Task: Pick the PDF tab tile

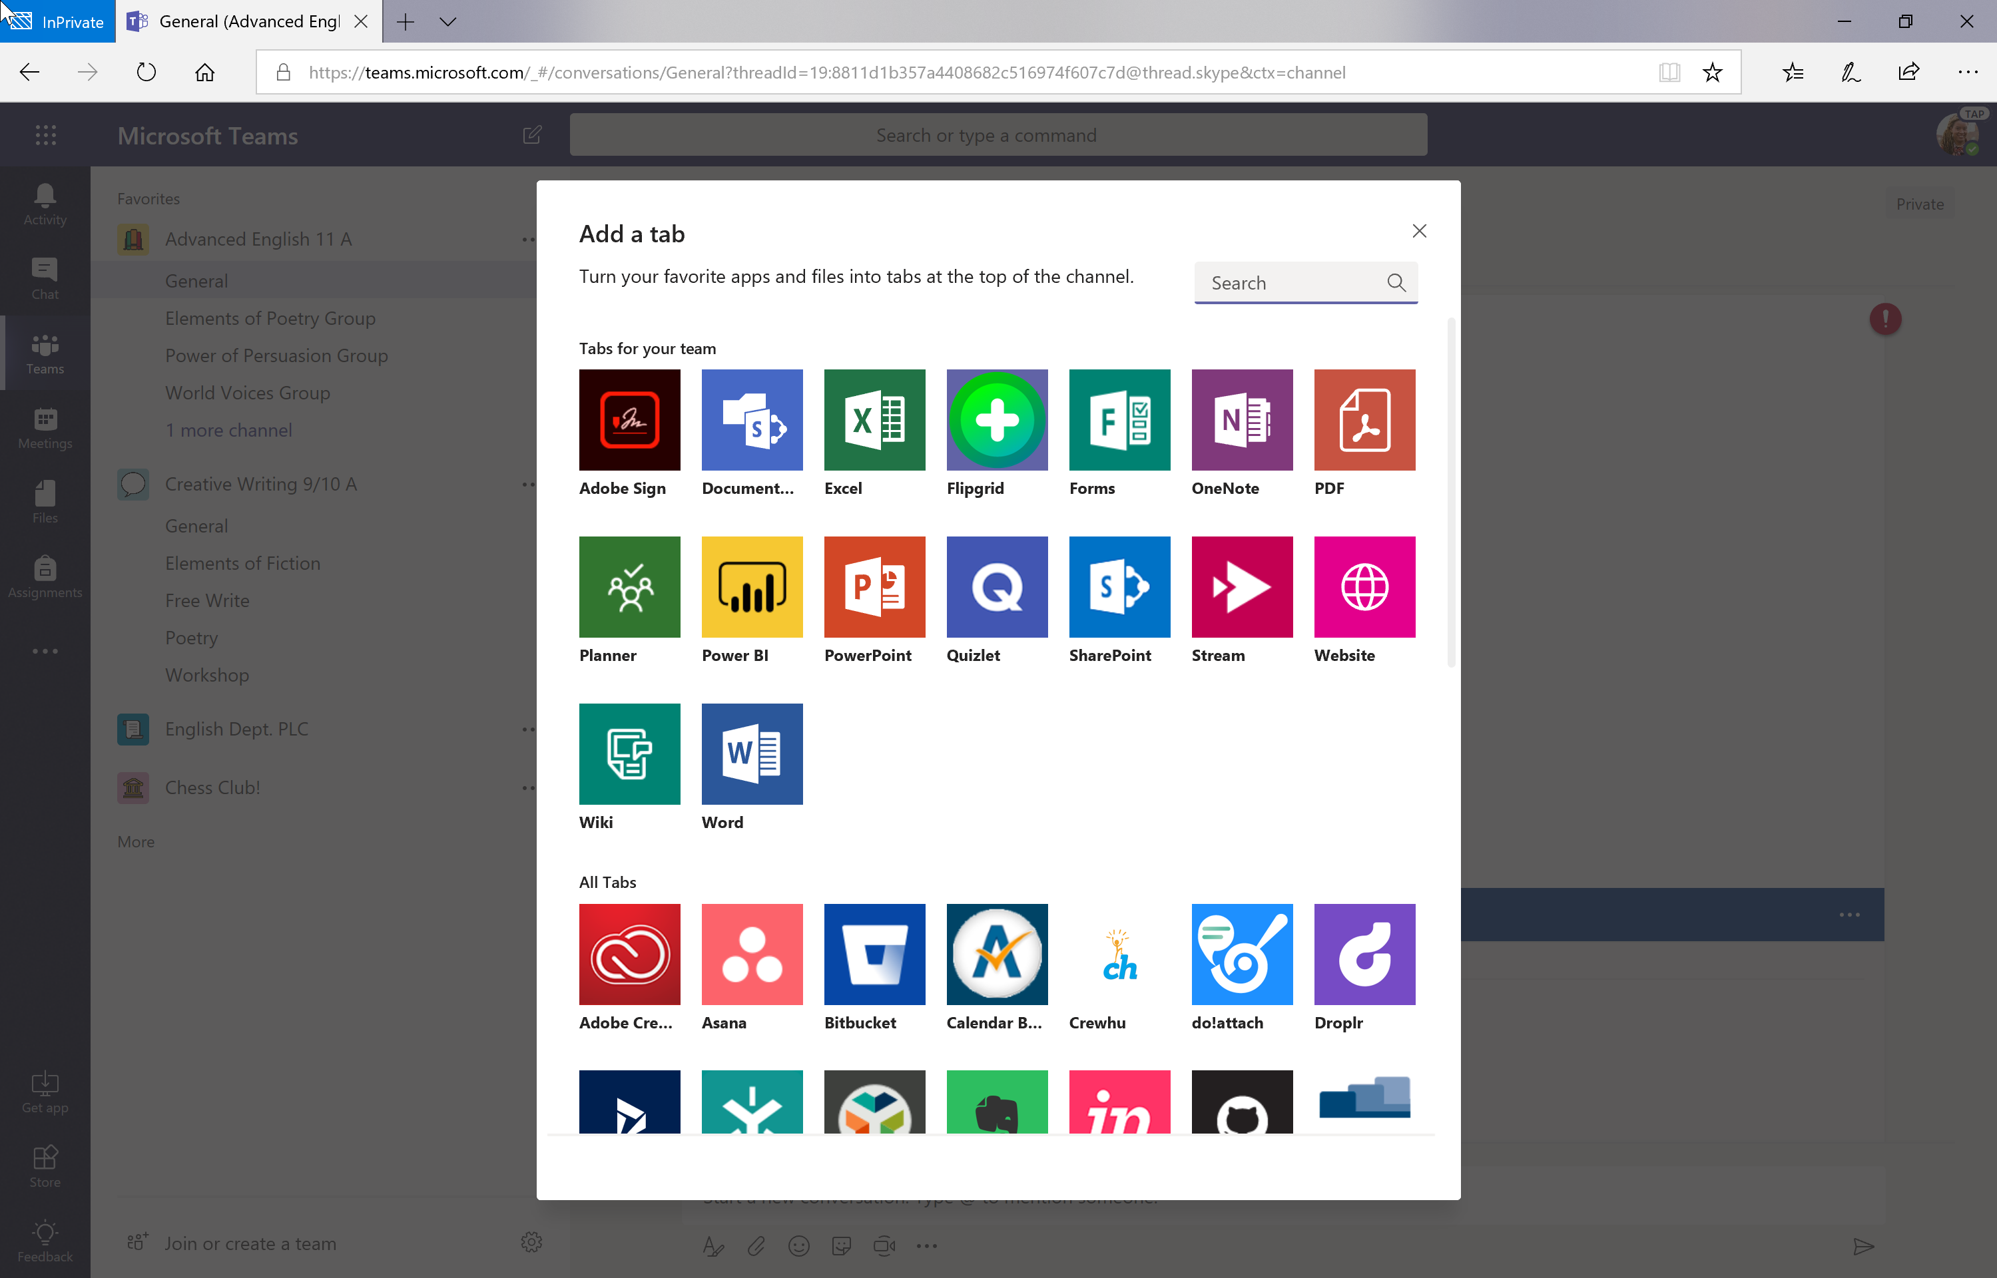Action: [x=1364, y=420]
